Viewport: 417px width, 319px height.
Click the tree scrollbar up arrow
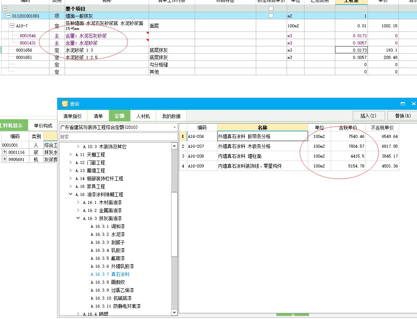coord(174,145)
